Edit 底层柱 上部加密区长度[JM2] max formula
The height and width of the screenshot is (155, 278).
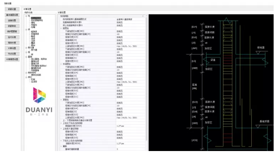point(130,46)
